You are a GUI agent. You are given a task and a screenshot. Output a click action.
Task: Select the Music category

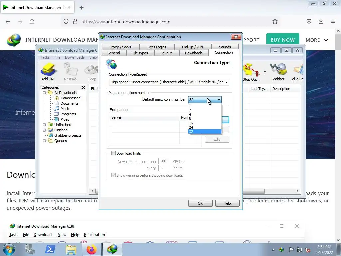pyautogui.click(x=65, y=109)
